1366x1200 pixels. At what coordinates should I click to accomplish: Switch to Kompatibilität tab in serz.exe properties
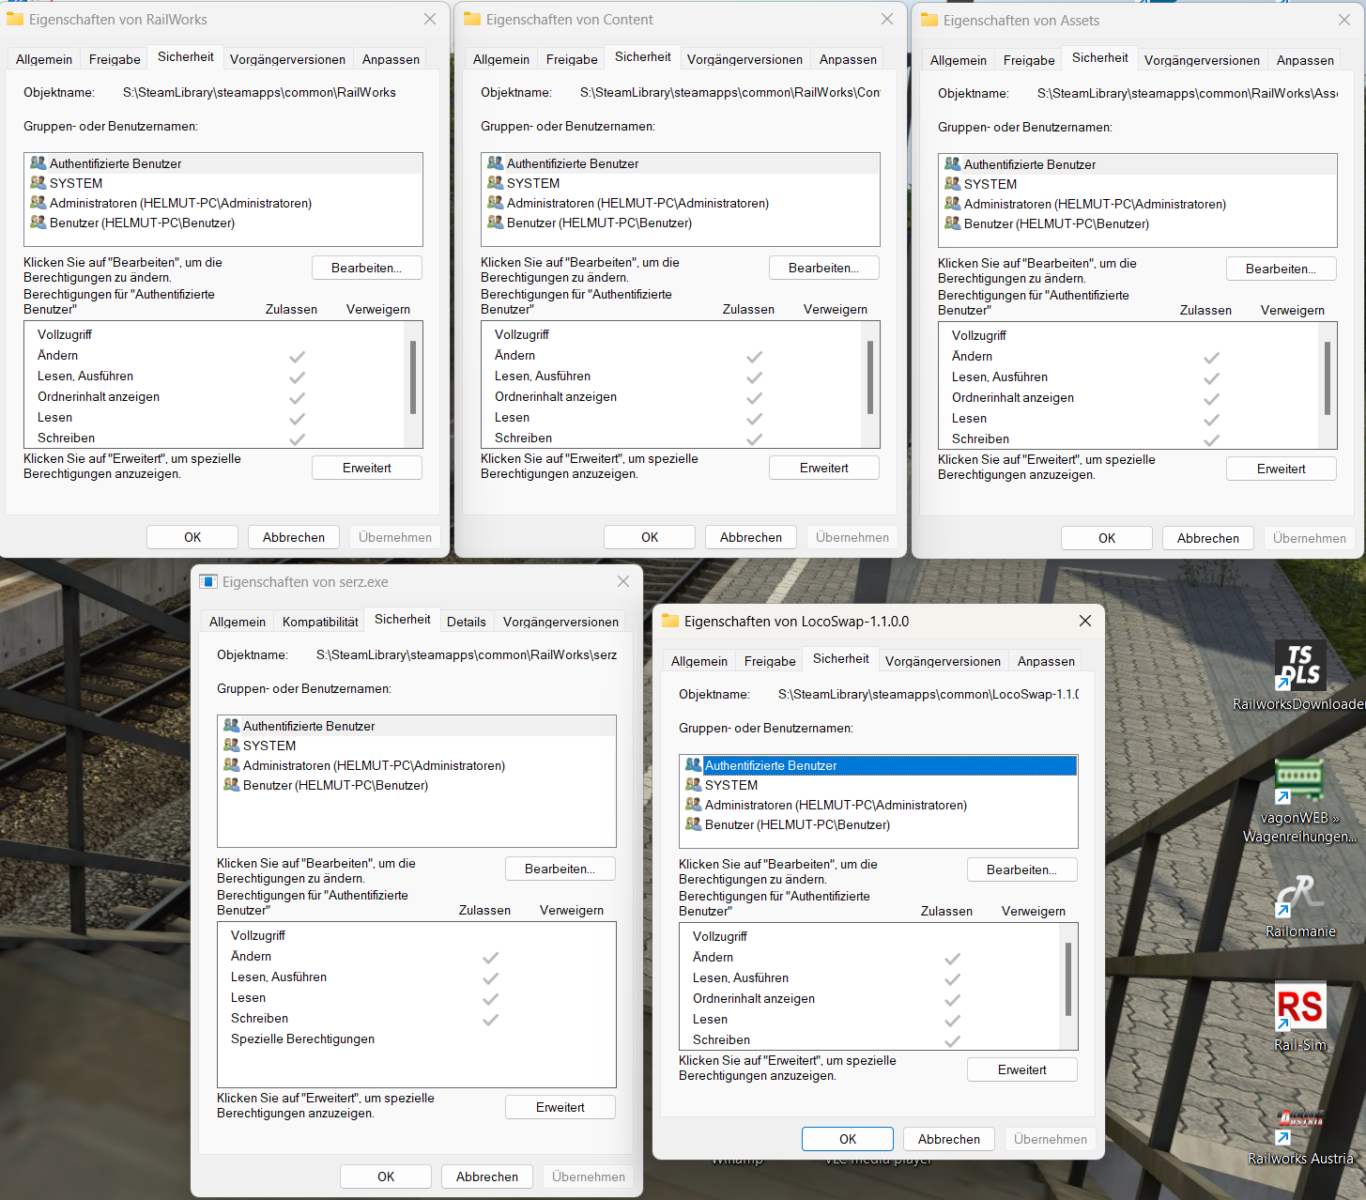click(x=320, y=622)
